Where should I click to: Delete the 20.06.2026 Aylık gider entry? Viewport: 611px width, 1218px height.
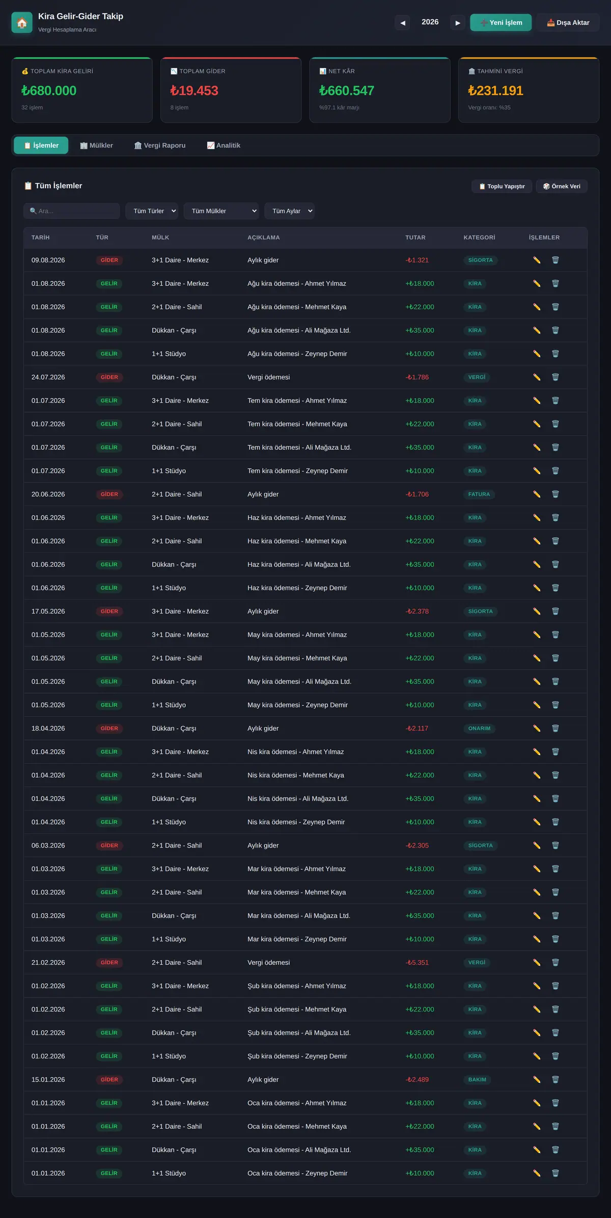tap(556, 494)
